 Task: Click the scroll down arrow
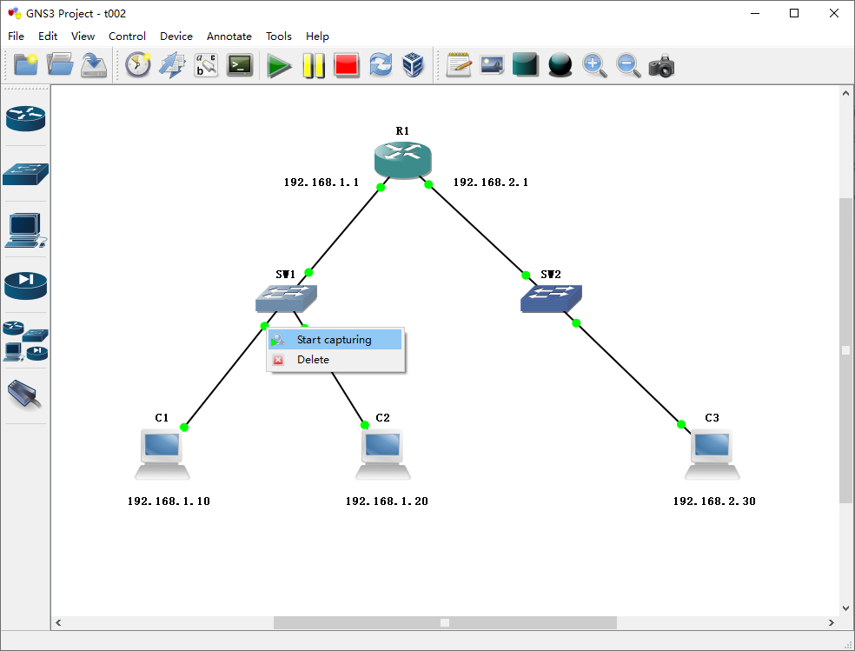pyautogui.click(x=845, y=608)
